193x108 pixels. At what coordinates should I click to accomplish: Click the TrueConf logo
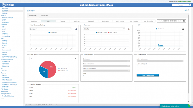(x=8, y=5)
